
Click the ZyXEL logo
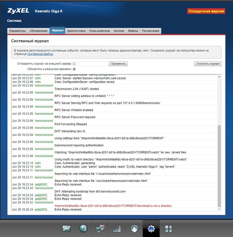pyautogui.click(x=18, y=11)
